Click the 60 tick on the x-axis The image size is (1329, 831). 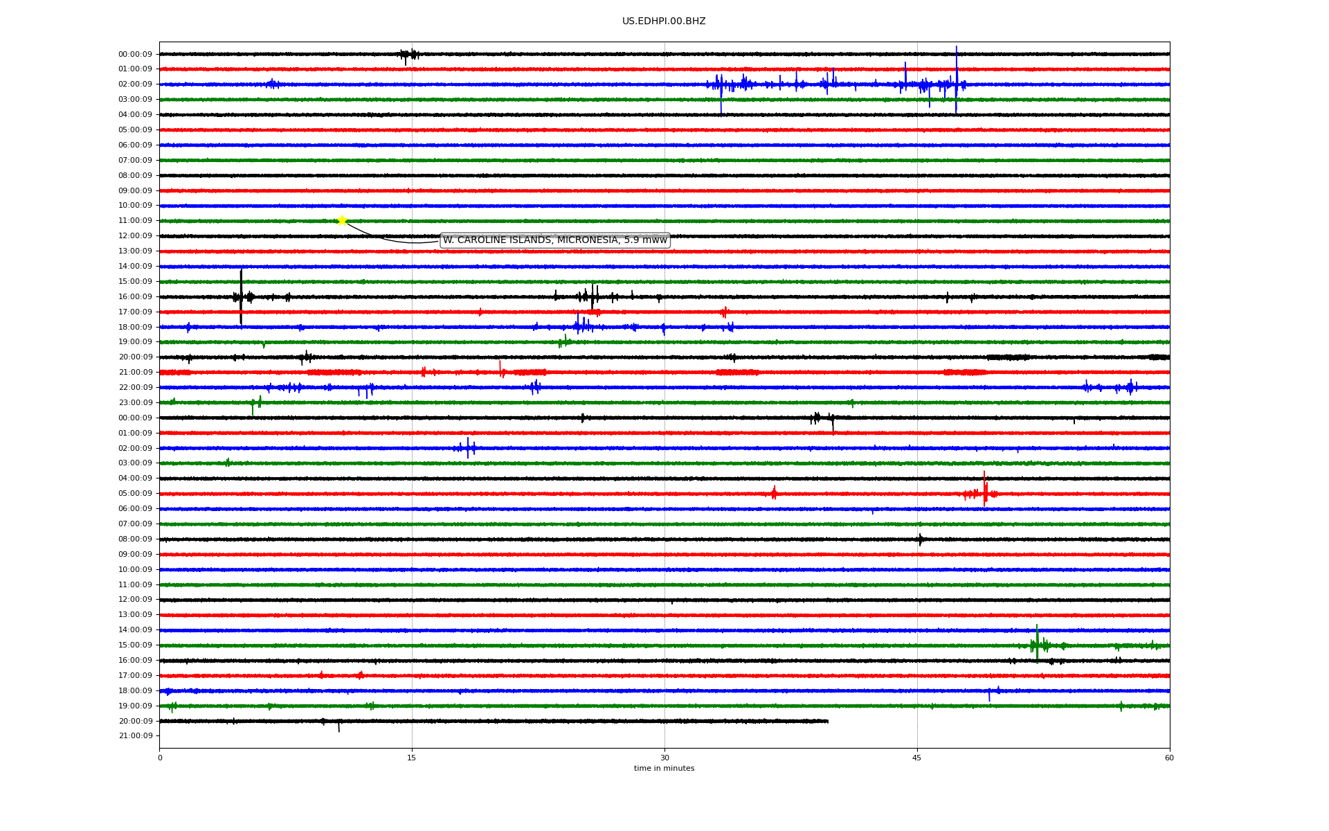coord(1169,758)
